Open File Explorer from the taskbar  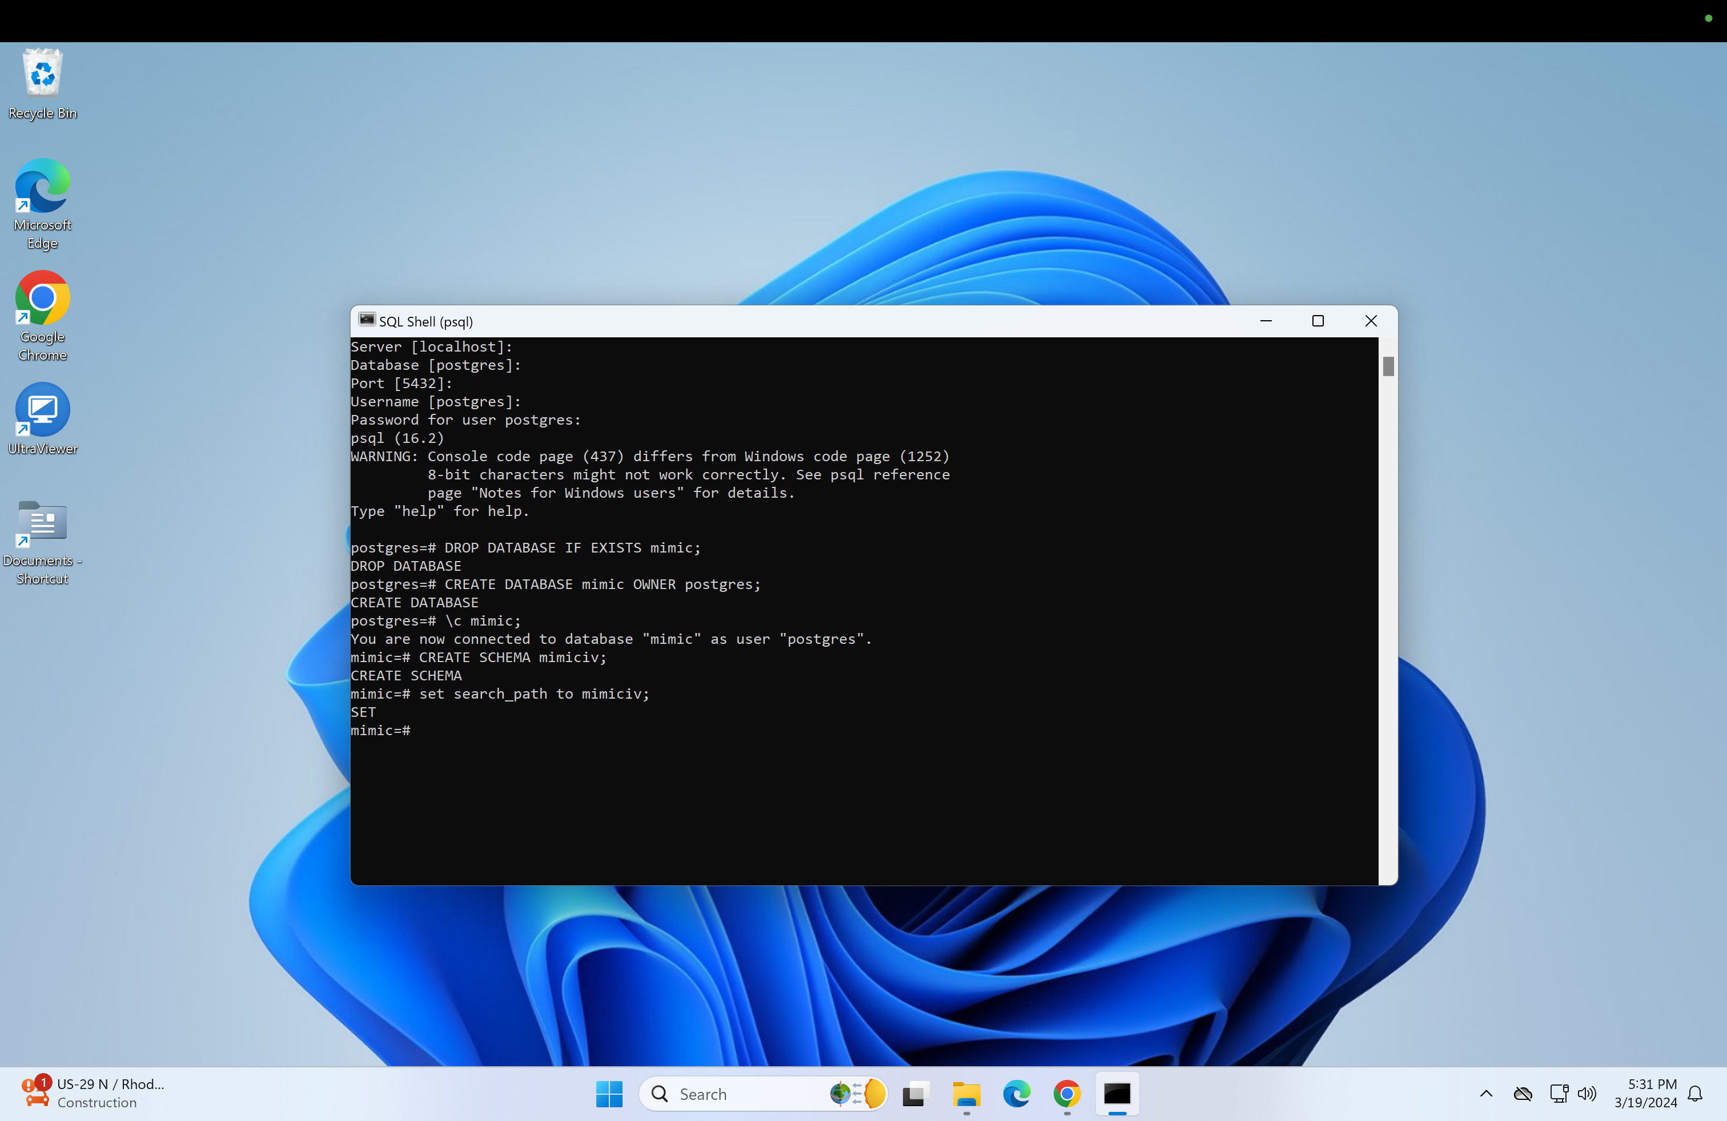[966, 1094]
